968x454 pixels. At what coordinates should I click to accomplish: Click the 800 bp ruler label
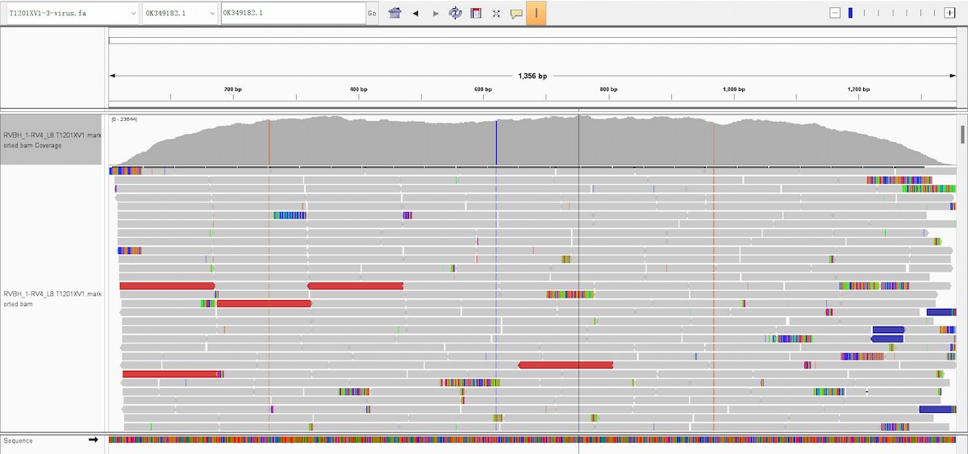point(608,89)
